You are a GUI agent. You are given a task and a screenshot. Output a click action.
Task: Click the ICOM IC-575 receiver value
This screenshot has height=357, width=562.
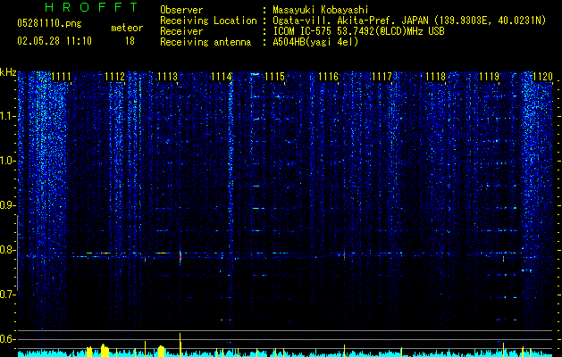pyautogui.click(x=358, y=31)
